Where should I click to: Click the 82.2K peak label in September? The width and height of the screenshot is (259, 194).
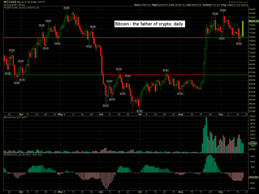pyautogui.click(x=223, y=10)
